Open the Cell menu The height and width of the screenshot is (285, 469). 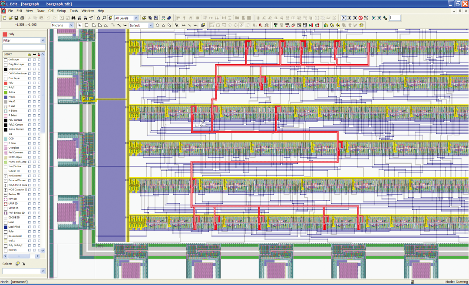(x=51, y=11)
